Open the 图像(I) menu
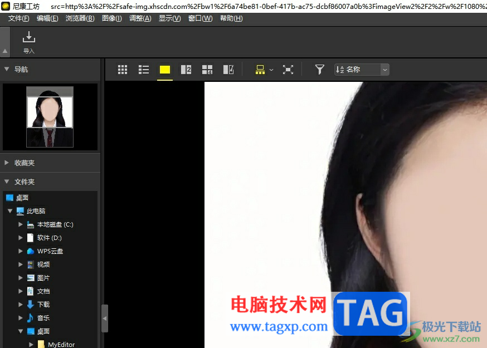The image size is (487, 348). [112, 18]
